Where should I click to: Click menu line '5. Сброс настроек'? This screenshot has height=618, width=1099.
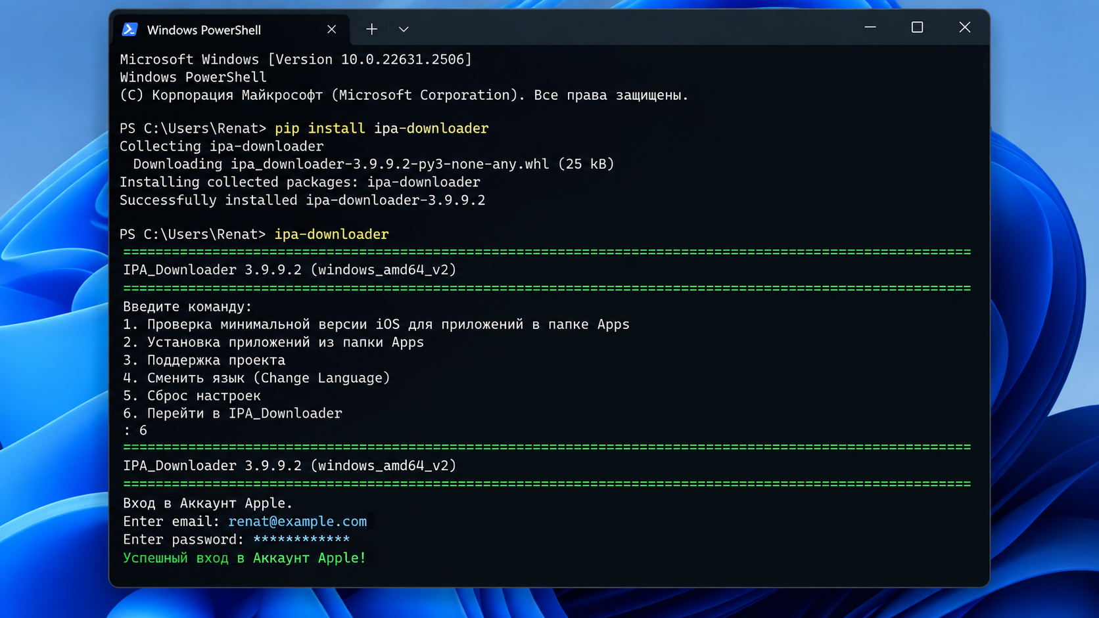point(192,396)
